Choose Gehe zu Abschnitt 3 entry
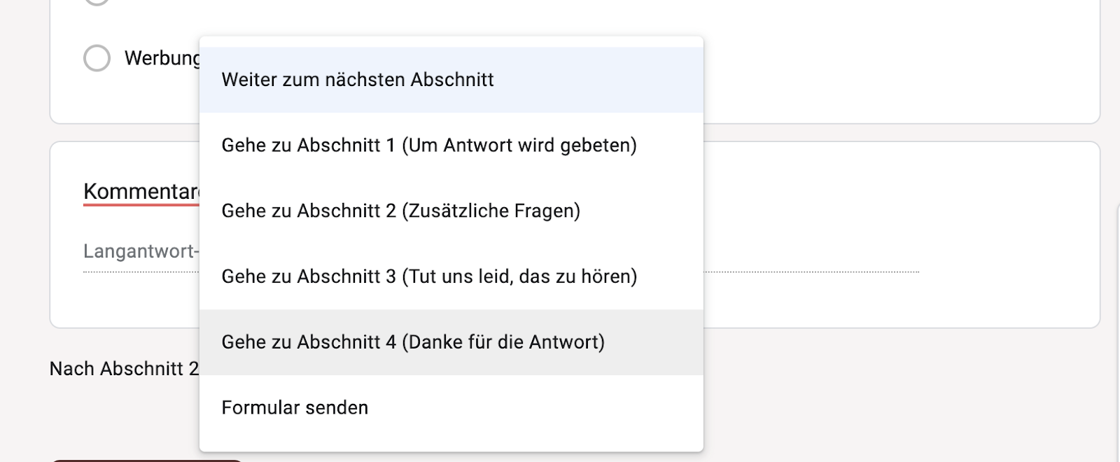1120x462 pixels. coord(428,276)
